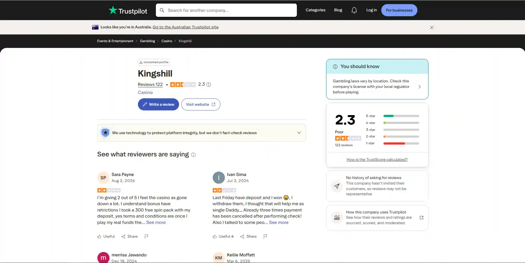Click the search for another company field
Viewport: 525px width, 263px height.
(226, 10)
